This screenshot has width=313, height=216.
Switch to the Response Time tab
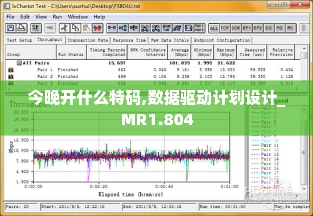pyautogui.click(x=129, y=40)
